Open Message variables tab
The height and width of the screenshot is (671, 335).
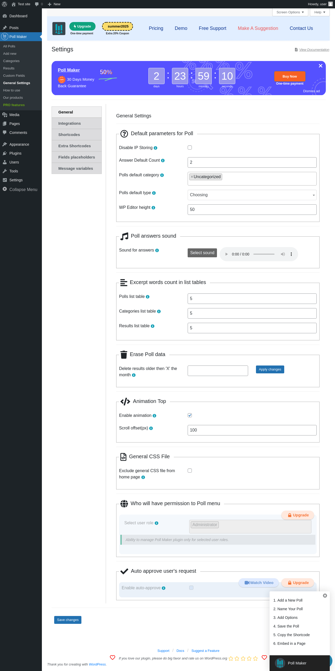(77, 168)
